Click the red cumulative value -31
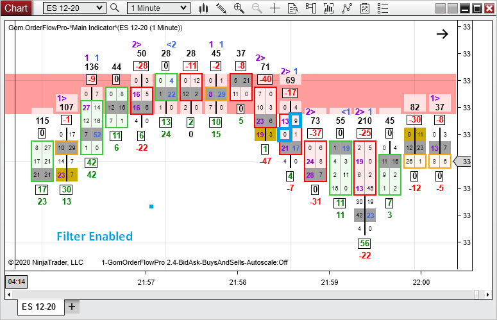The image size is (497, 320). coord(315,201)
